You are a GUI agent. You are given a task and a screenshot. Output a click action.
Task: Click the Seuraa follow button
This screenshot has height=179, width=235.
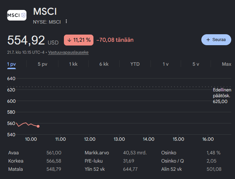216,40
